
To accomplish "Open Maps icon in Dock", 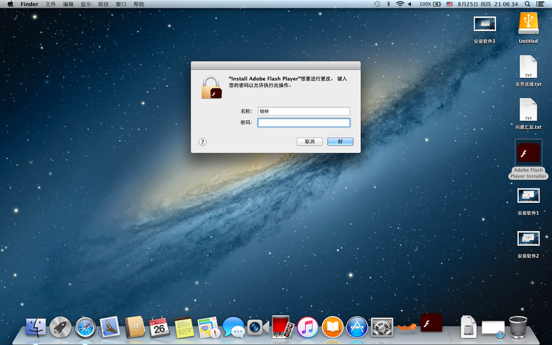I will point(209,327).
